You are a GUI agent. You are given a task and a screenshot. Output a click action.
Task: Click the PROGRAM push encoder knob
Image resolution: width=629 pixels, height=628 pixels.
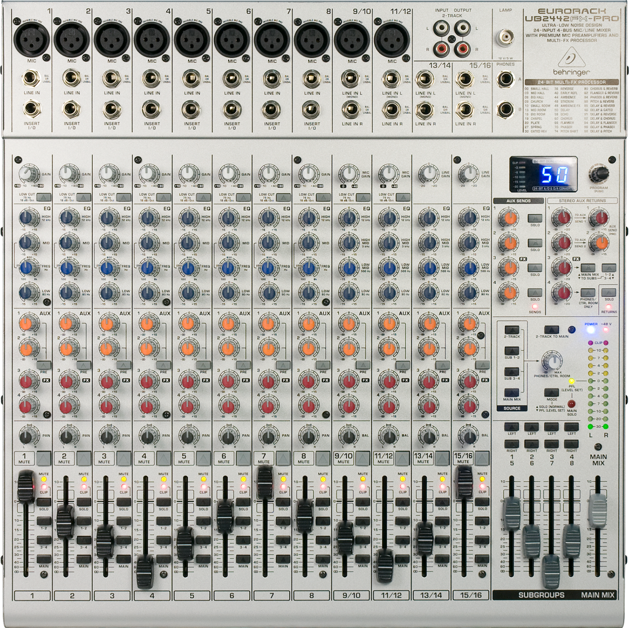point(599,173)
